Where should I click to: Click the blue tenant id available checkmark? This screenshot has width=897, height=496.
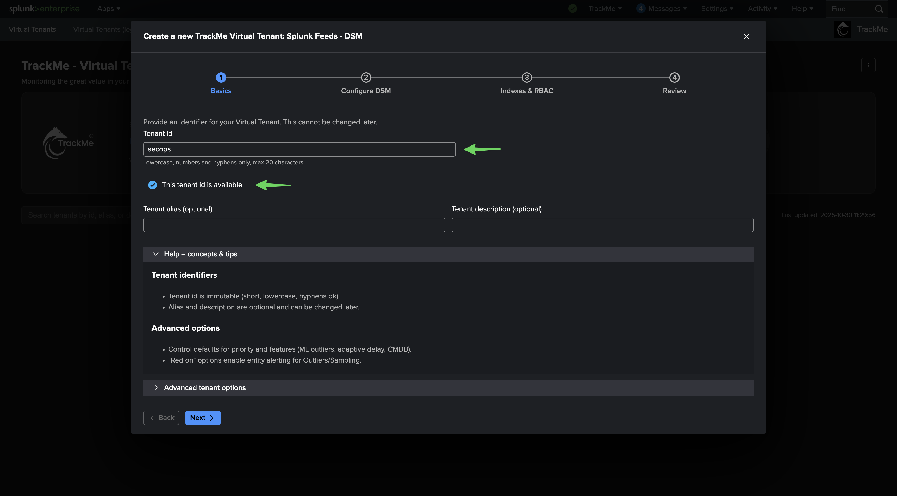(153, 185)
